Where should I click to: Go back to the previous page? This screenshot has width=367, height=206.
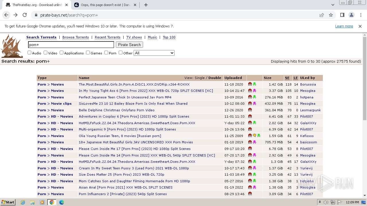coord(6,15)
